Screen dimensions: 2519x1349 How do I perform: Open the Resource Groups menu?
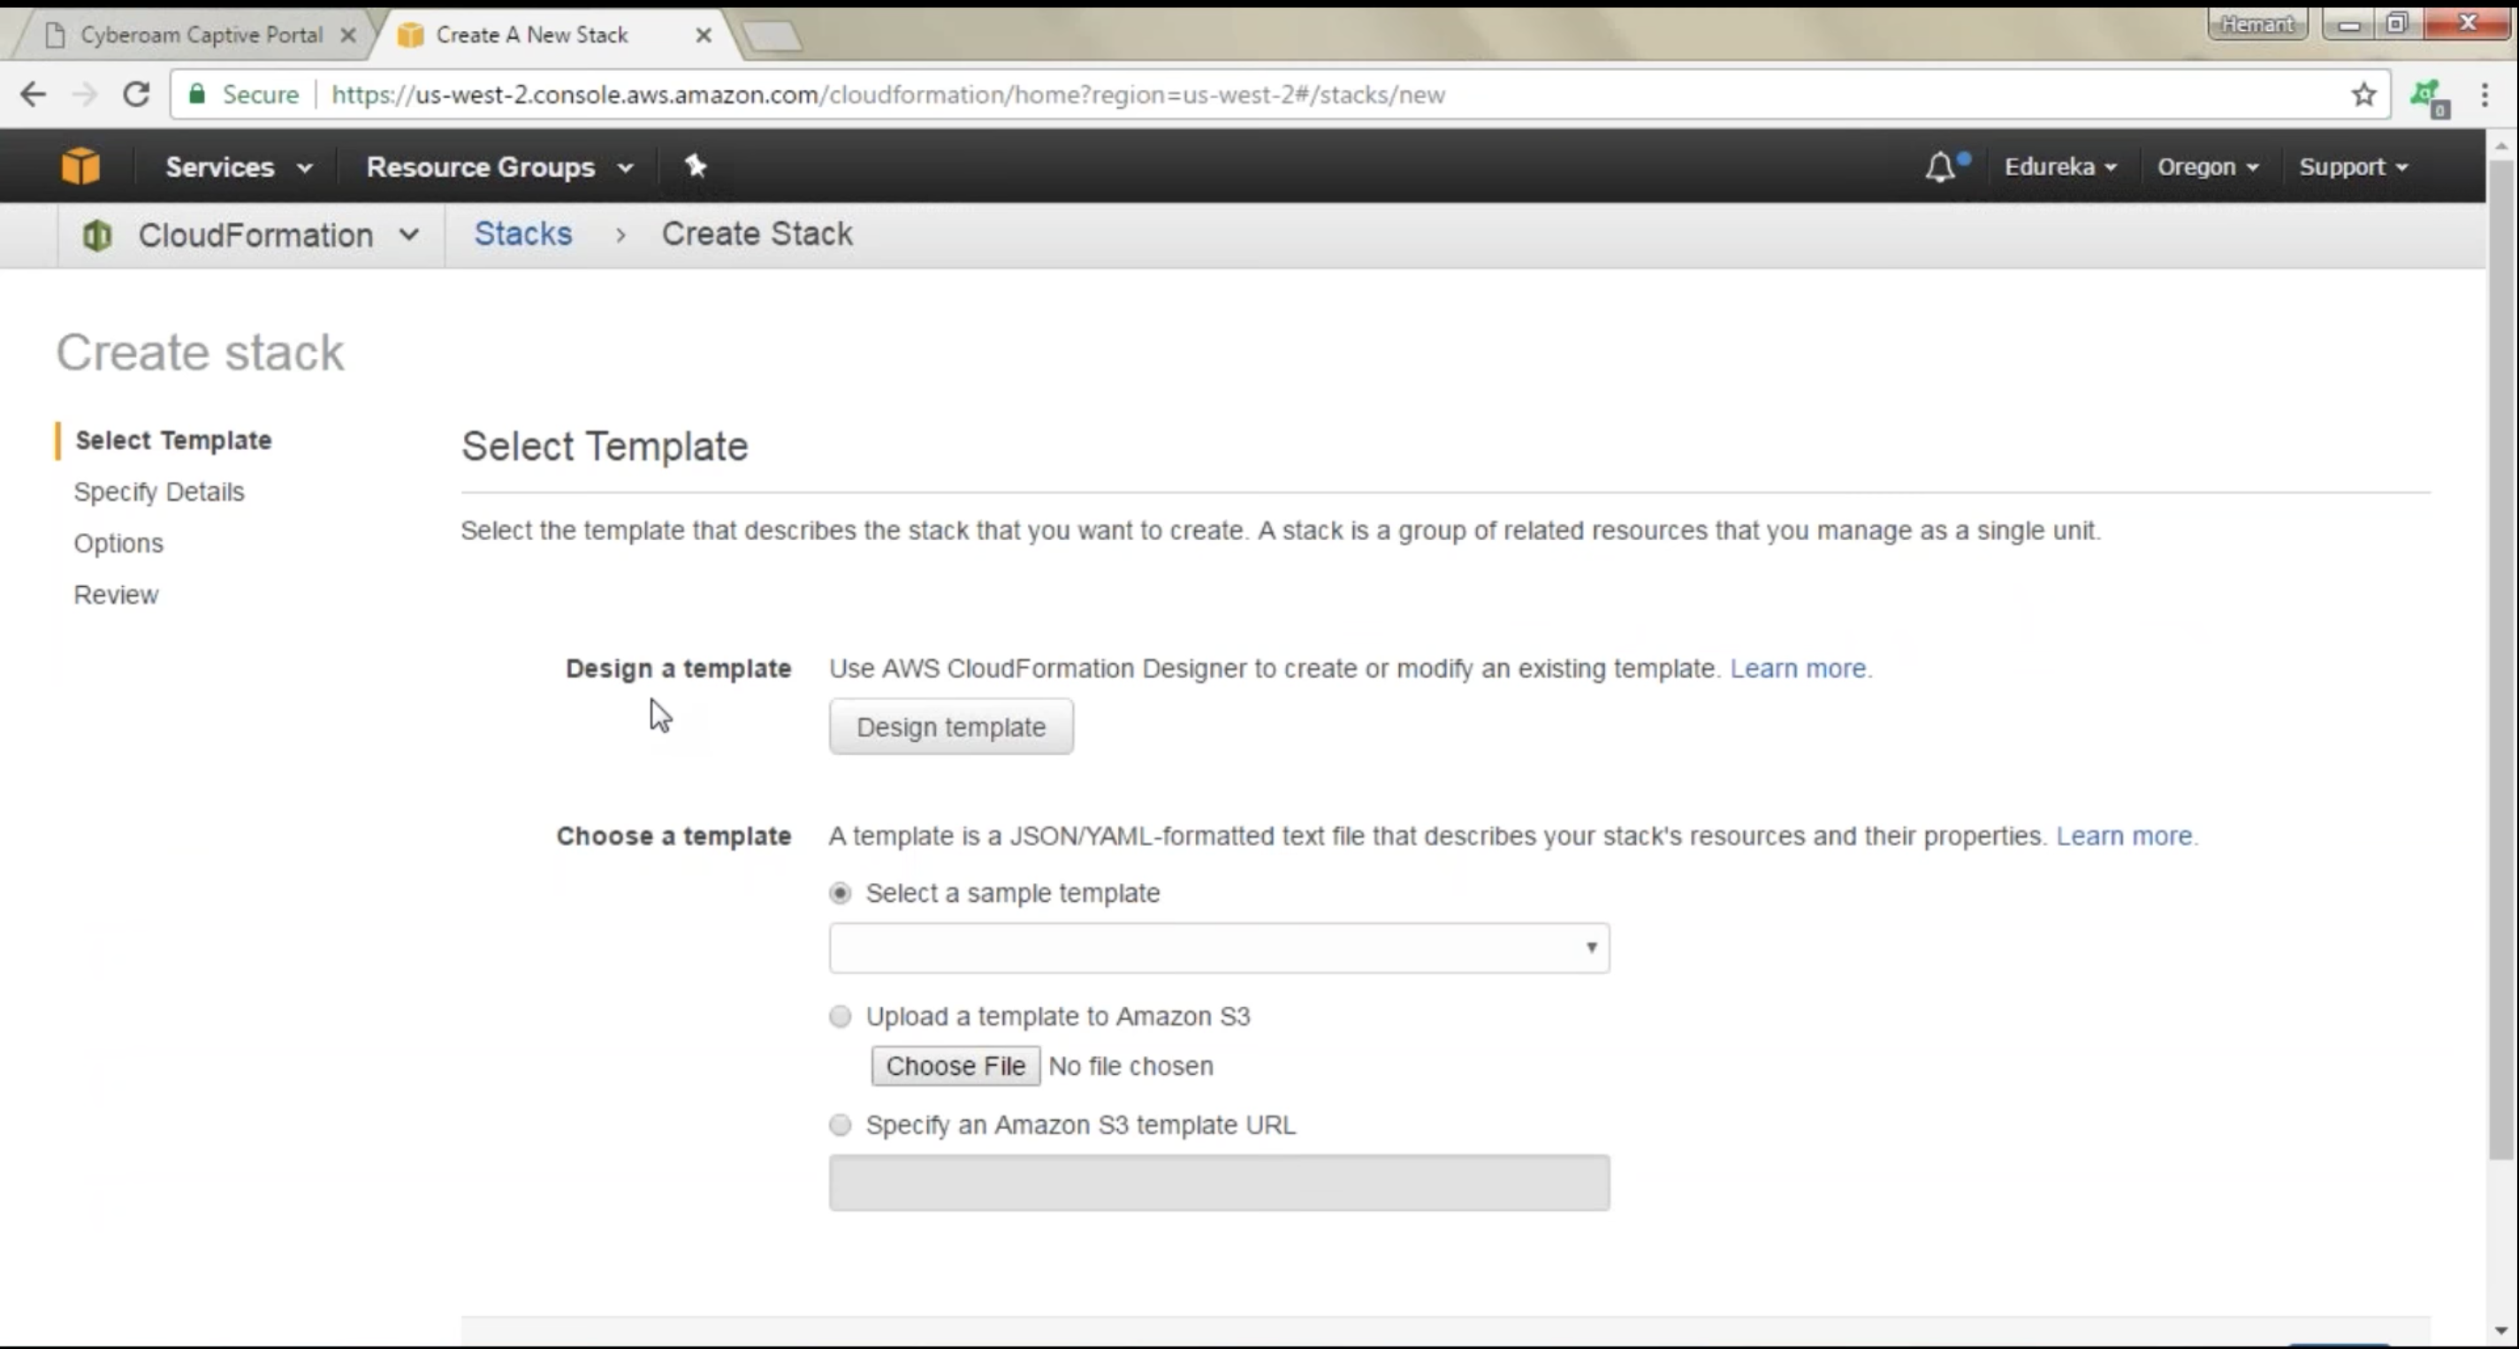[x=498, y=167]
